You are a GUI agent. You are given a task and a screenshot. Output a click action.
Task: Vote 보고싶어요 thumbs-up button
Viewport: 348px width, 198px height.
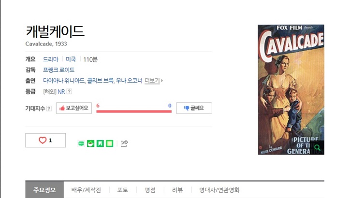(x=74, y=108)
